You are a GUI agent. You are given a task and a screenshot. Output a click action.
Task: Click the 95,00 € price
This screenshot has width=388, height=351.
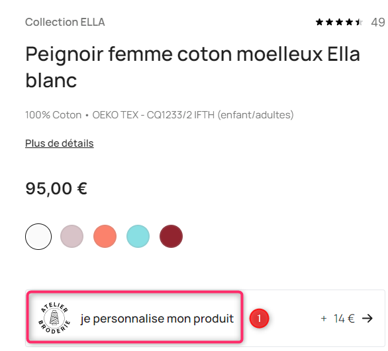(x=56, y=188)
